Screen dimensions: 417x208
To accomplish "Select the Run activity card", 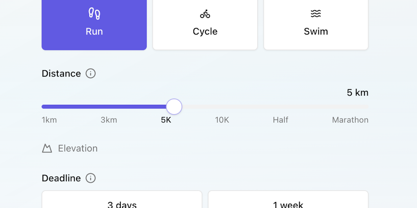I will pos(94,24).
